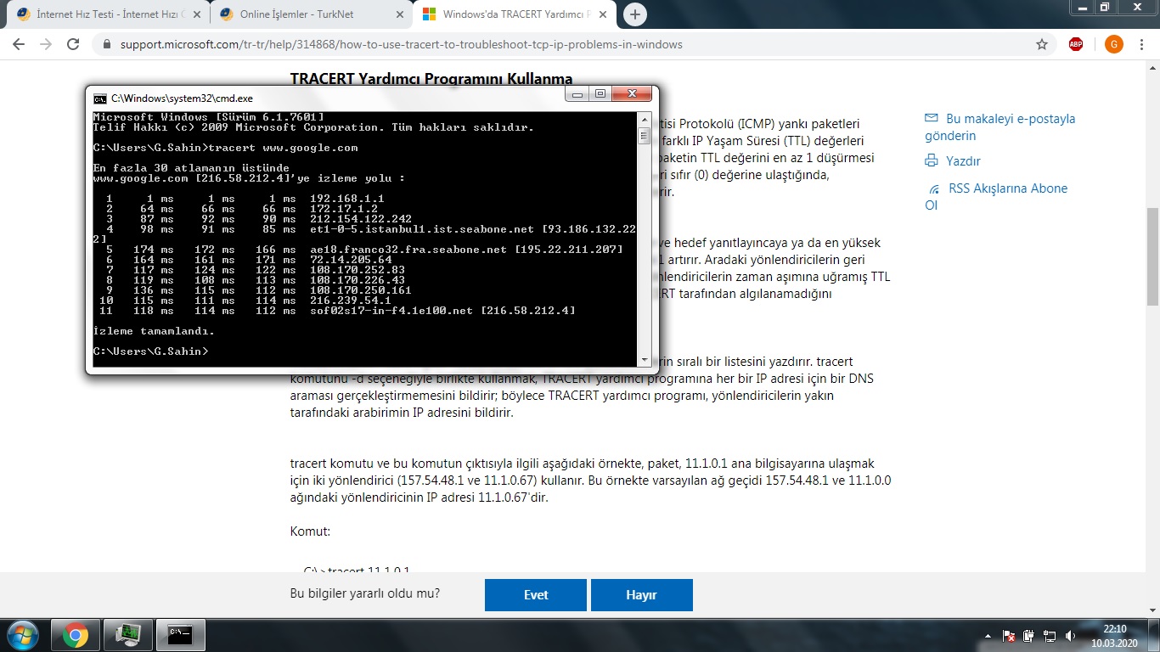Go back to the previous page
Screen dimensions: 1160x652
[x=20, y=44]
